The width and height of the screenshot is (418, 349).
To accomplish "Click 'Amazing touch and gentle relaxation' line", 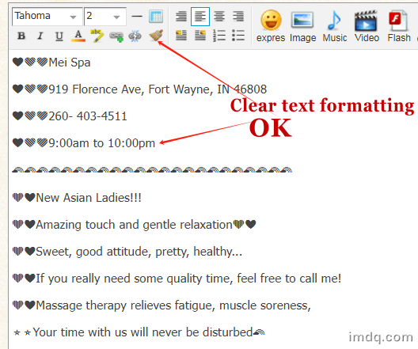I will click(x=134, y=225).
